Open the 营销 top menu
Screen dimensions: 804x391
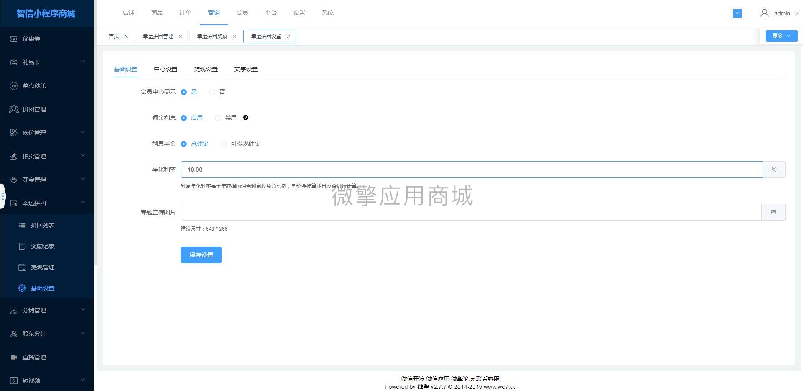pos(214,13)
